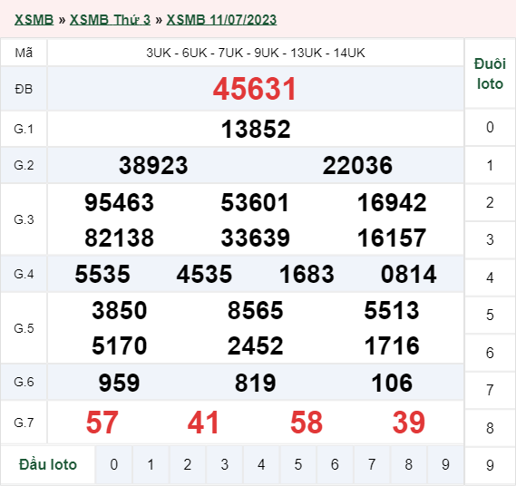
Task: Click the G.7 number 41
Action: pyautogui.click(x=203, y=423)
